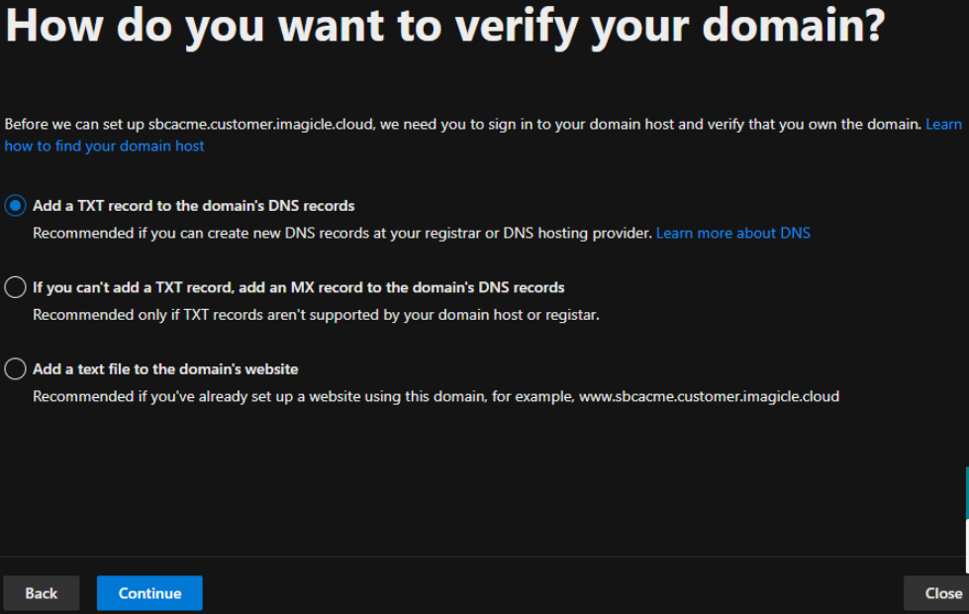The height and width of the screenshot is (614, 969).
Task: Click the TXT record recommendation description text
Action: click(x=342, y=234)
